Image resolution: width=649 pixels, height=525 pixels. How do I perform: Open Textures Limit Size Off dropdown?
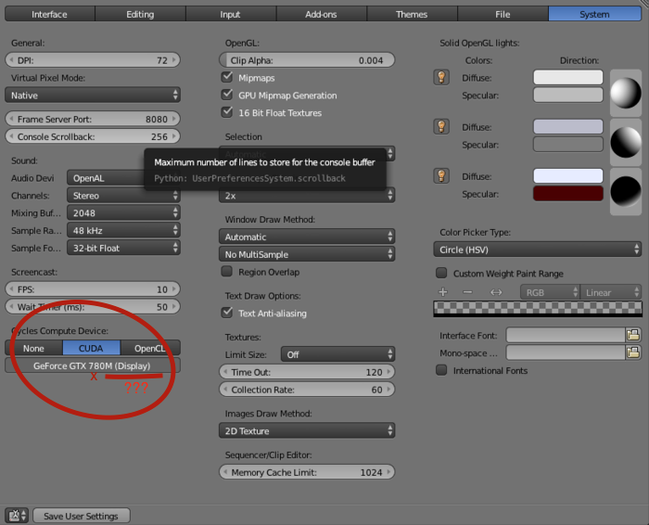pos(337,354)
